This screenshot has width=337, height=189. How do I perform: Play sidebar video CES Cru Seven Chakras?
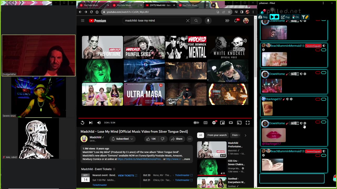[212, 167]
